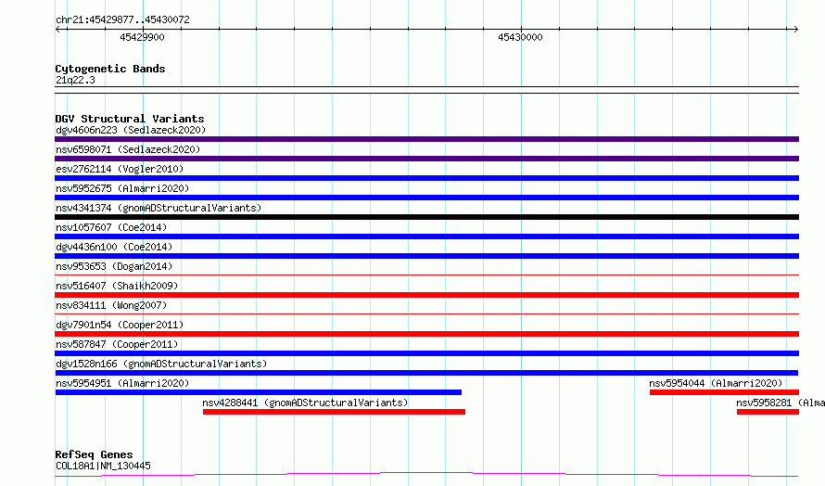The height and width of the screenshot is (486, 825).
Task: Select the purple bar of dgv4606n223
Action: (x=426, y=139)
